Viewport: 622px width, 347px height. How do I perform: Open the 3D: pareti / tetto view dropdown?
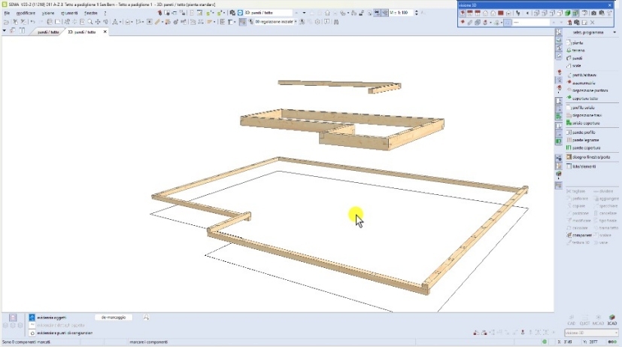[303, 14]
